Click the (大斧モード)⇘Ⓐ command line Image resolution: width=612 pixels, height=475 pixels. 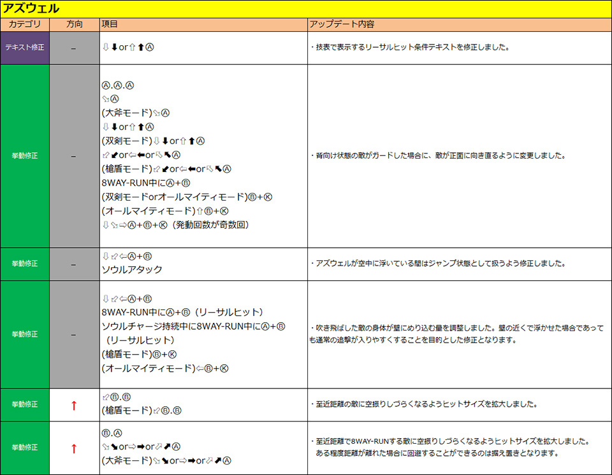click(135, 113)
